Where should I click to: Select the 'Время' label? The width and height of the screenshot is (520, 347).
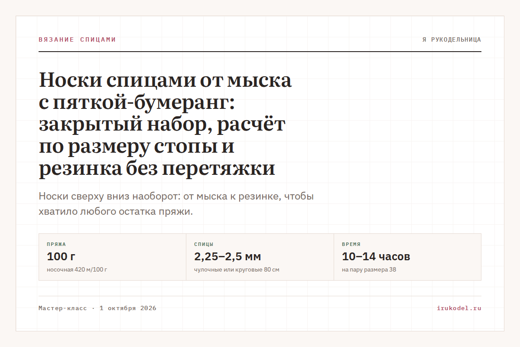[x=351, y=244]
